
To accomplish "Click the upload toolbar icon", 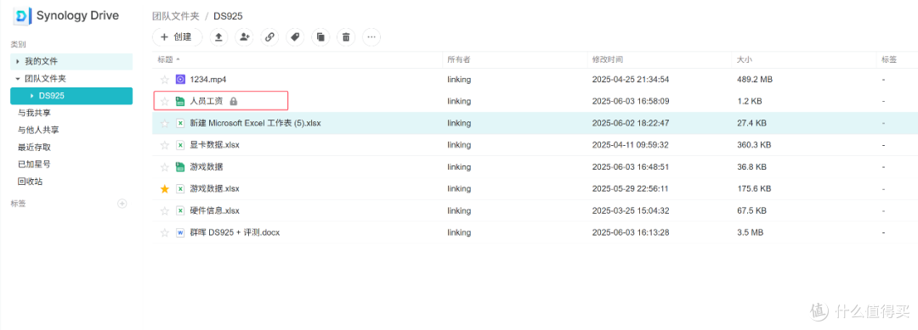I will pyautogui.click(x=219, y=37).
